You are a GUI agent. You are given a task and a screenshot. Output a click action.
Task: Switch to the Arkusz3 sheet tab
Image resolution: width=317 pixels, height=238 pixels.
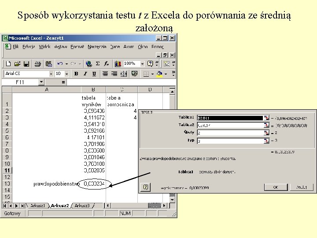tap(82, 206)
